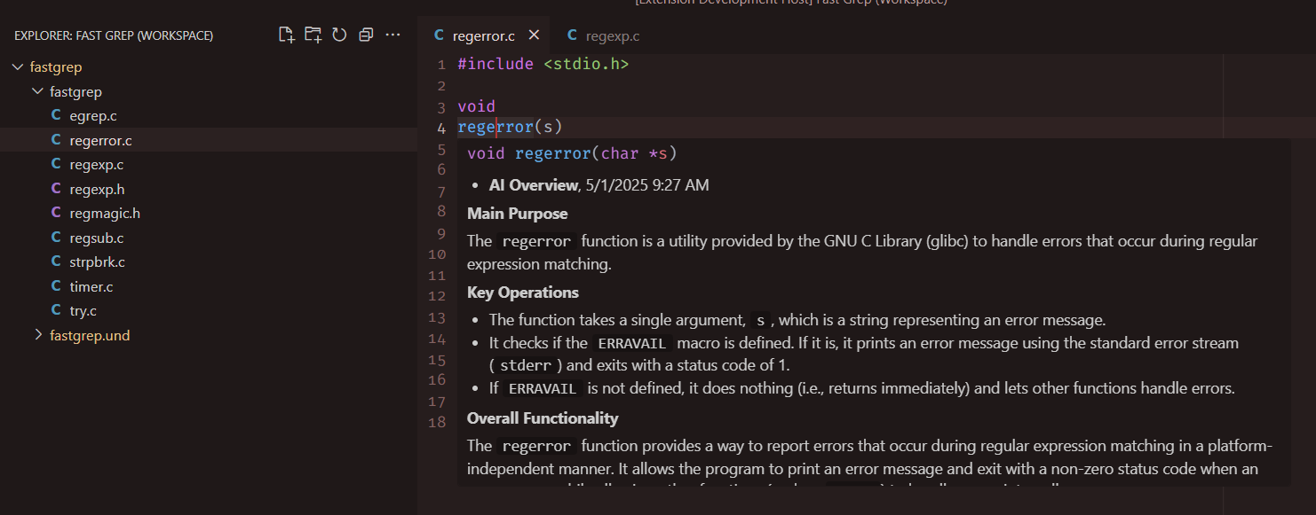The height and width of the screenshot is (515, 1316).
Task: Collapse the top-level fastgrep root folder
Action: pyautogui.click(x=18, y=67)
